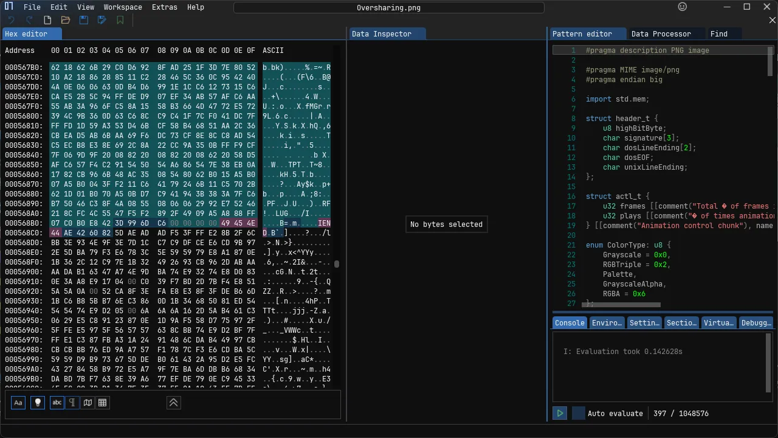Click the table icon in hex editor footer
The image size is (778, 438).
tap(102, 402)
